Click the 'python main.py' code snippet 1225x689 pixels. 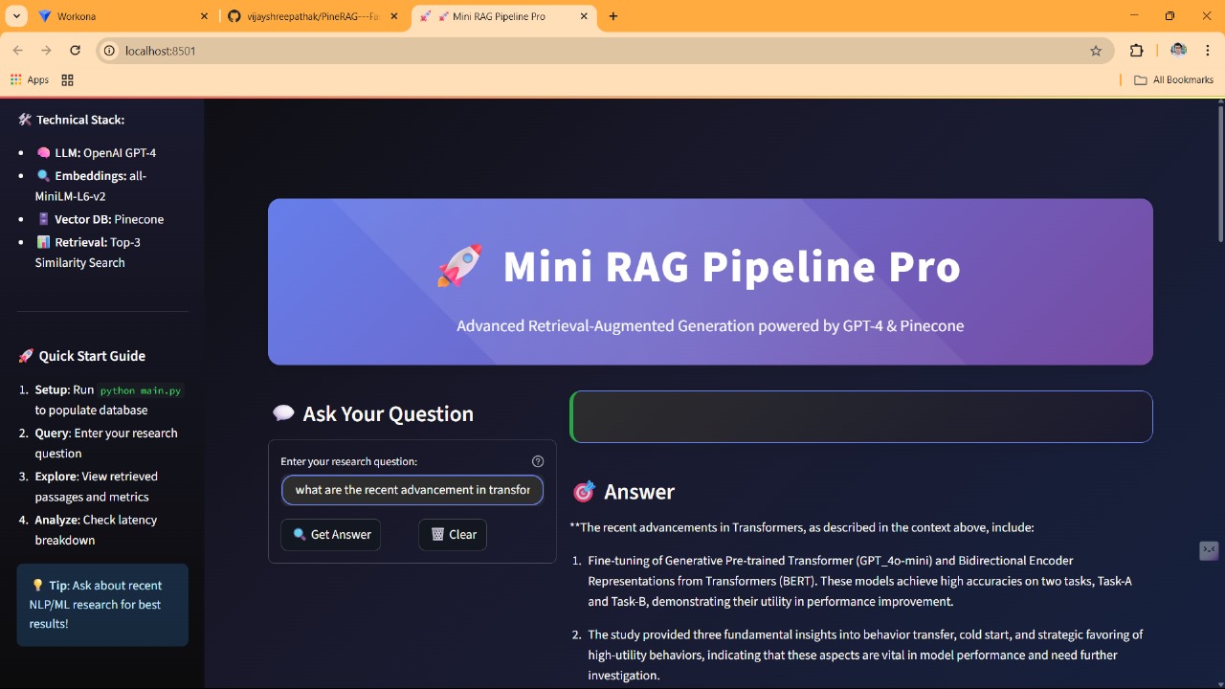[x=141, y=390]
